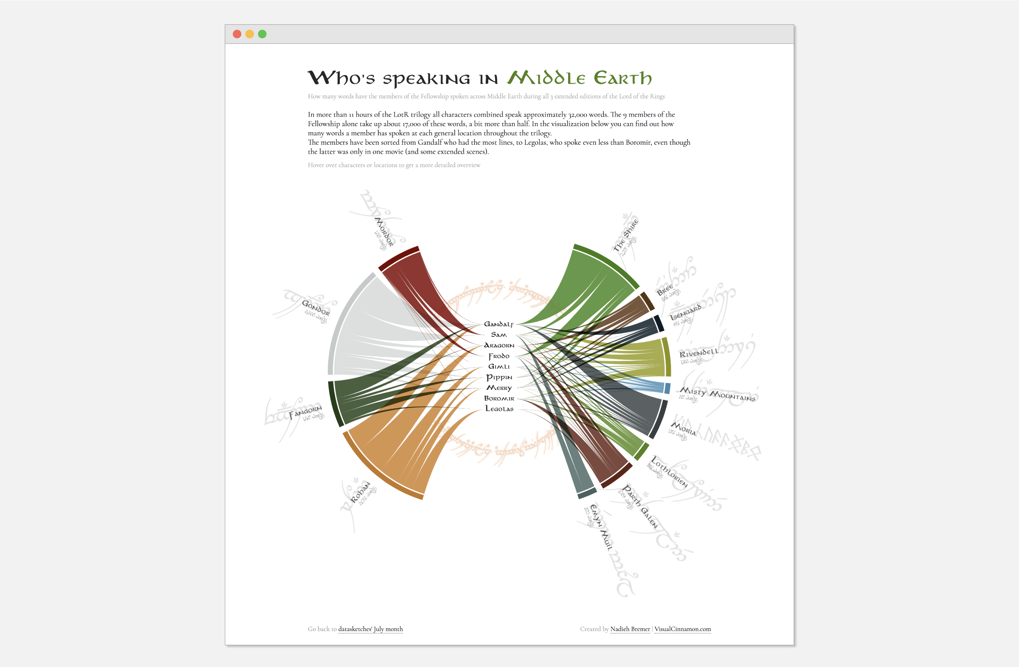Select the Sam character label
1019x667 pixels.
click(499, 335)
